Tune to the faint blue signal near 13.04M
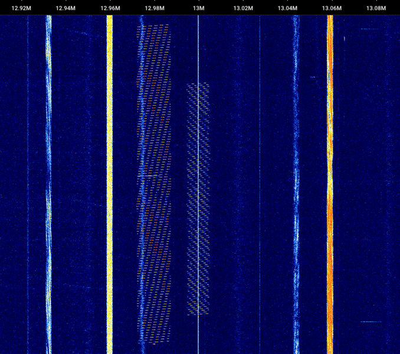The height and width of the screenshot is (354, 400). [296, 184]
